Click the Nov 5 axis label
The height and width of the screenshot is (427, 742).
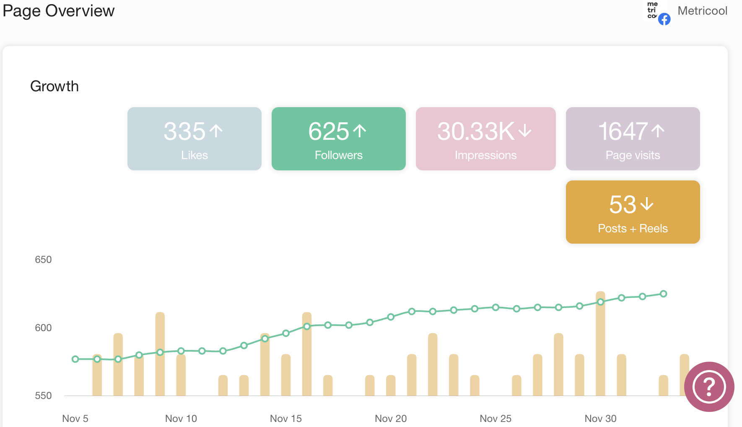click(x=75, y=419)
